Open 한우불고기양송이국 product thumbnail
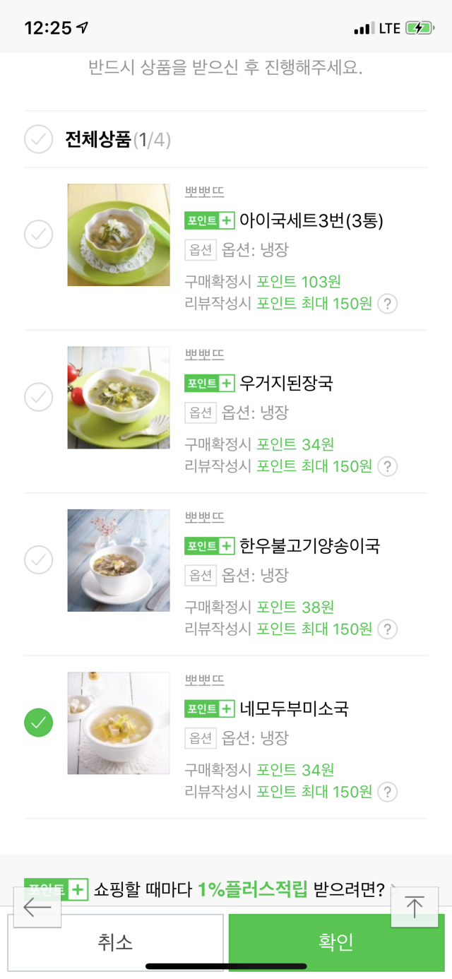 pyautogui.click(x=119, y=561)
